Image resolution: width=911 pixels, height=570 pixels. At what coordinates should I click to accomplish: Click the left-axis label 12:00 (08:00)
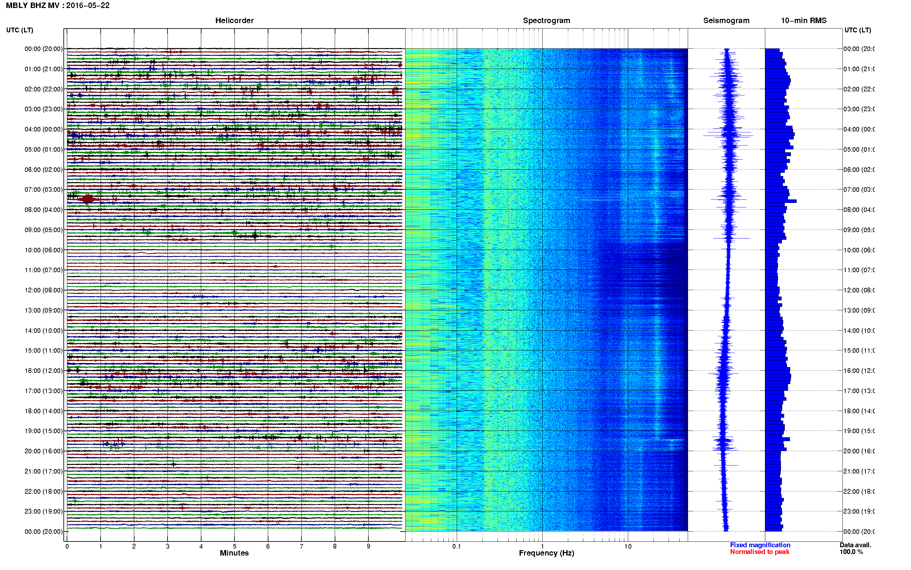[44, 290]
